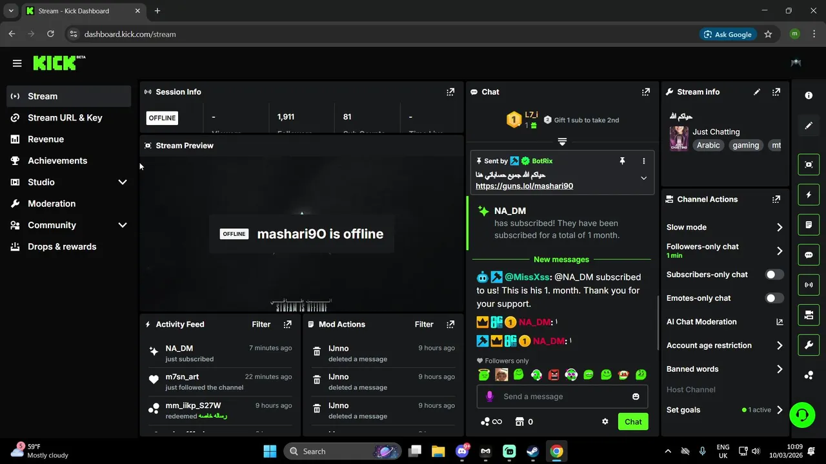This screenshot has height=464, width=826.
Task: Open Filter in Mod Actions
Action: point(424,325)
